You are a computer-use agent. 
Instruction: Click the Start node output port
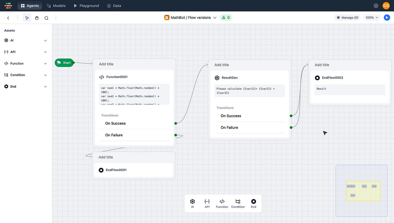73,63
